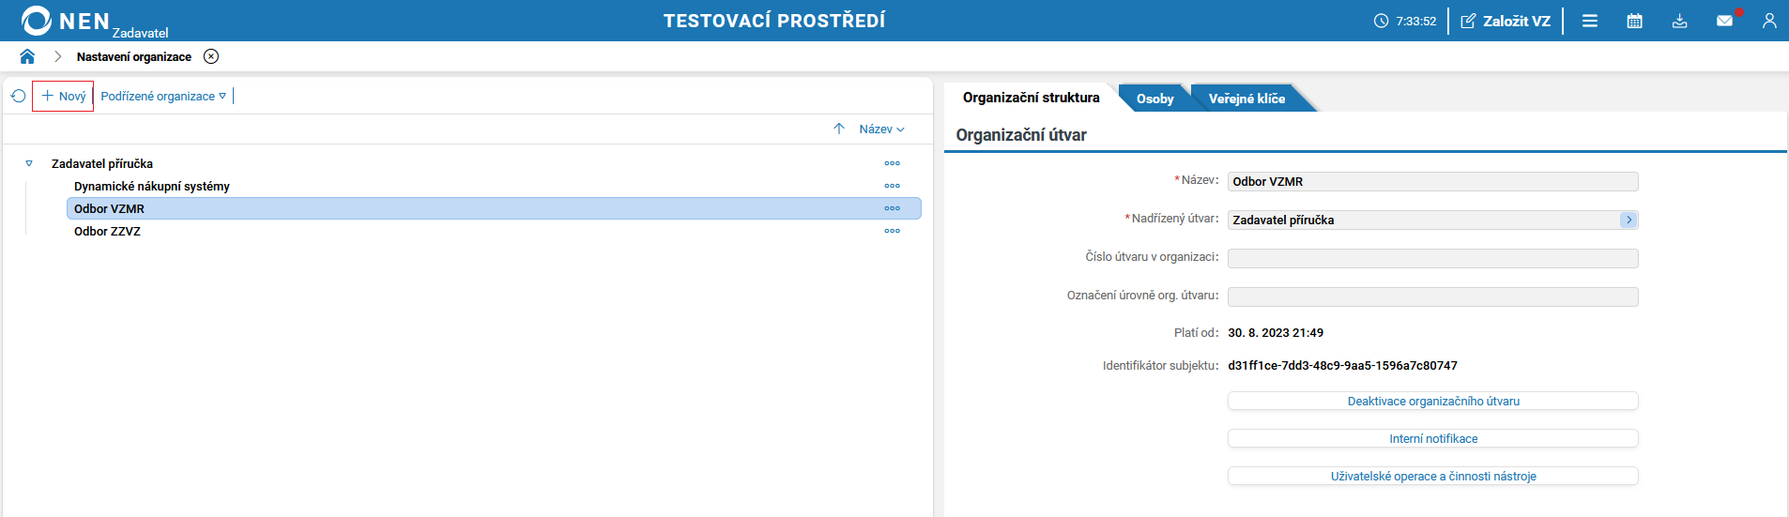This screenshot has height=517, width=1789.
Task: Open more options for Odbor ZZVZ
Action: pos(892,231)
